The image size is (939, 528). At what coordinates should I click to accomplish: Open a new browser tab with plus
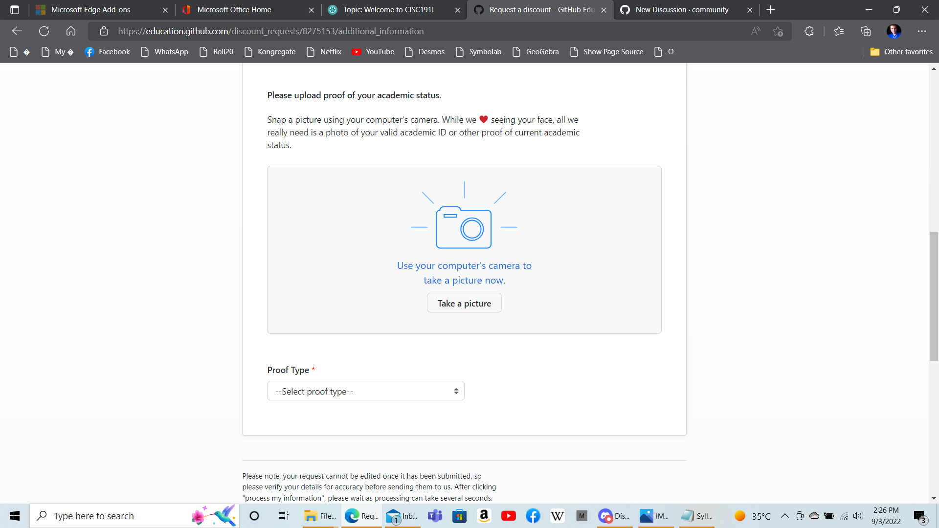coord(771,10)
